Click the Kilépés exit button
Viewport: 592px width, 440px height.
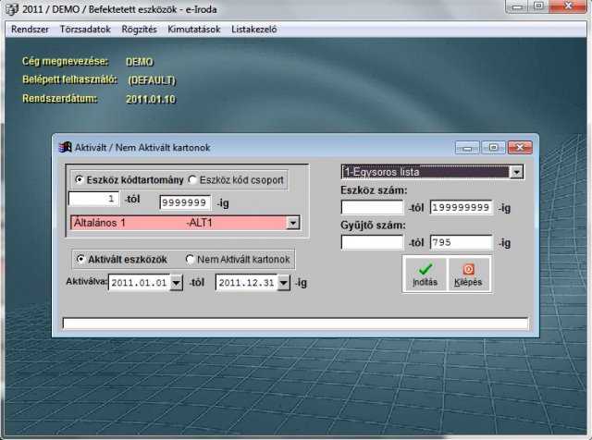468,275
